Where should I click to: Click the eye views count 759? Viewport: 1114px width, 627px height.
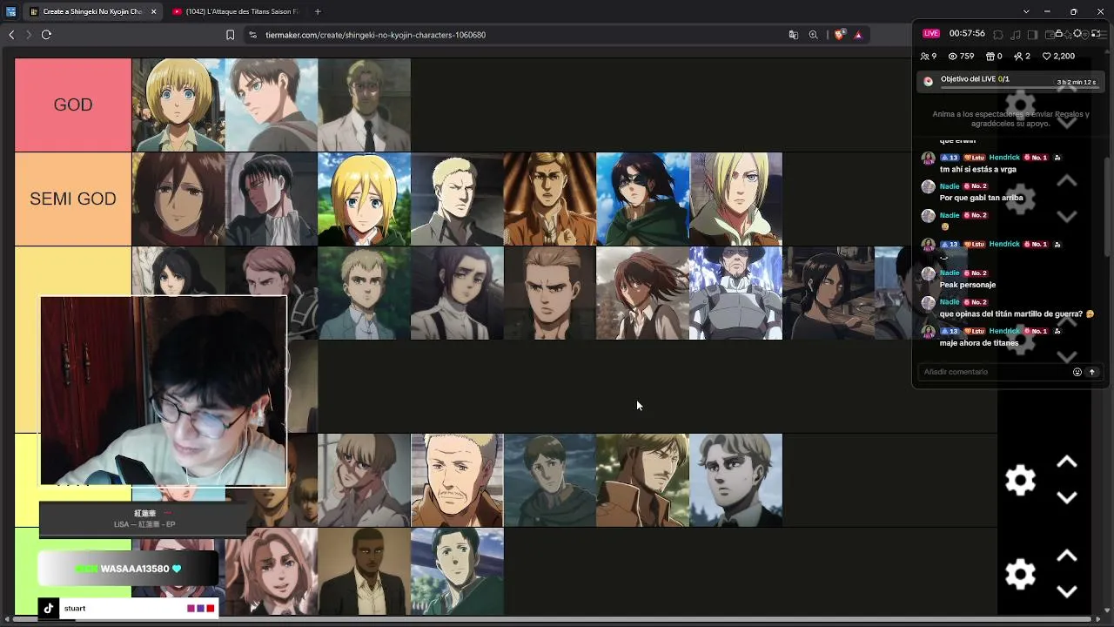[961, 56]
